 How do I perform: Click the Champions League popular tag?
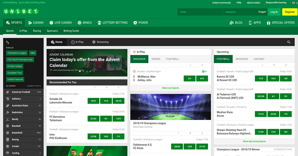pyautogui.click(x=17, y=53)
